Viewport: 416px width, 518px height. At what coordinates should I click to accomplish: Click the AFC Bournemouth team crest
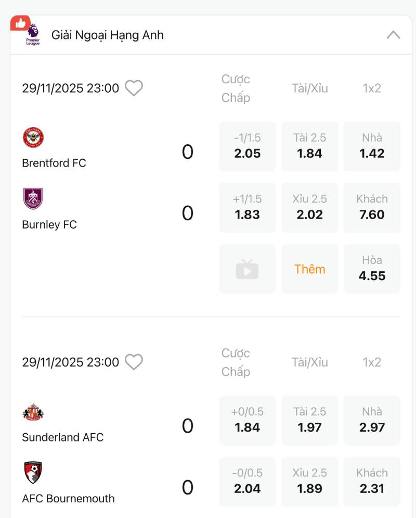[33, 473]
